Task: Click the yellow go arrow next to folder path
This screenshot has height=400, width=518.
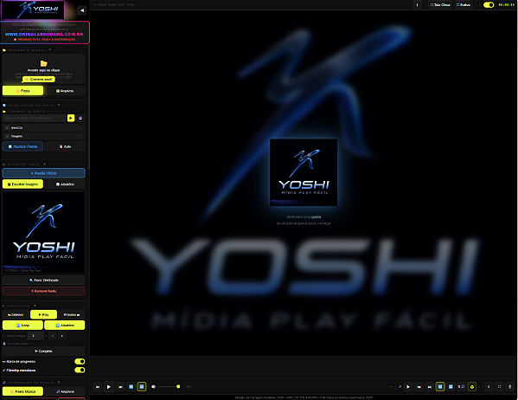Action: point(71,118)
